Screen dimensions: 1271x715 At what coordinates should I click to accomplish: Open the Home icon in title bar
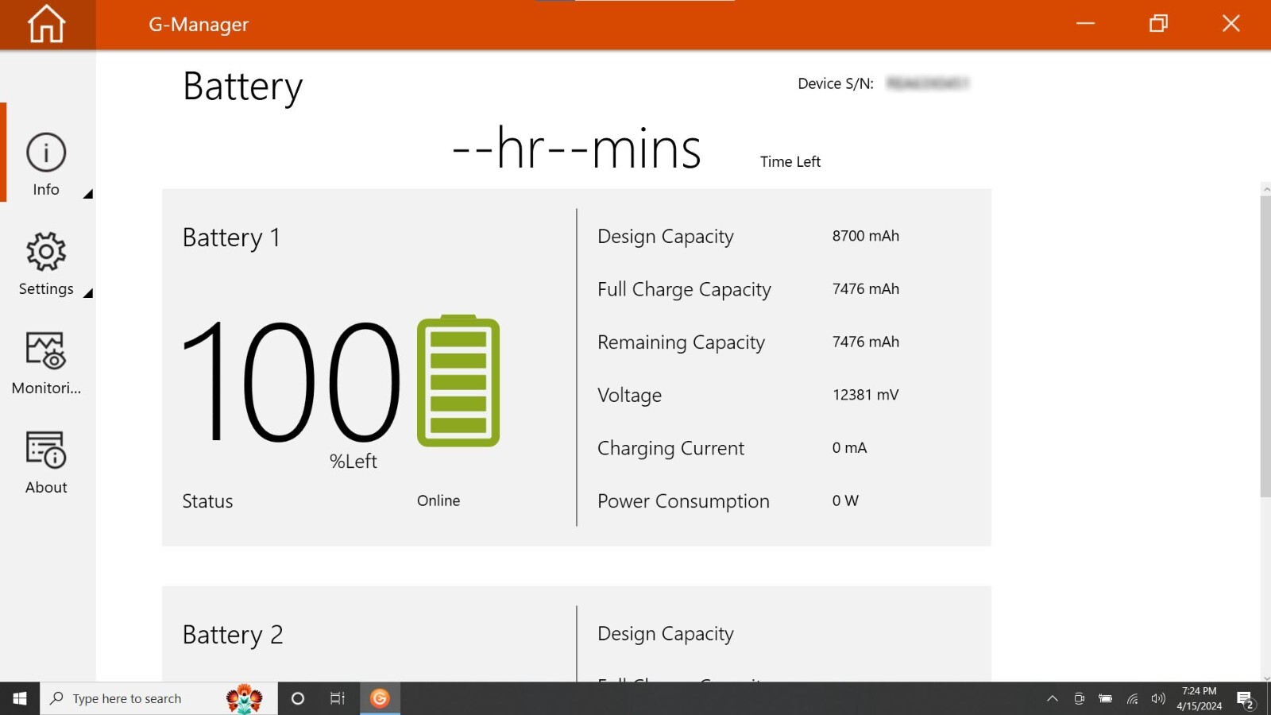(46, 24)
